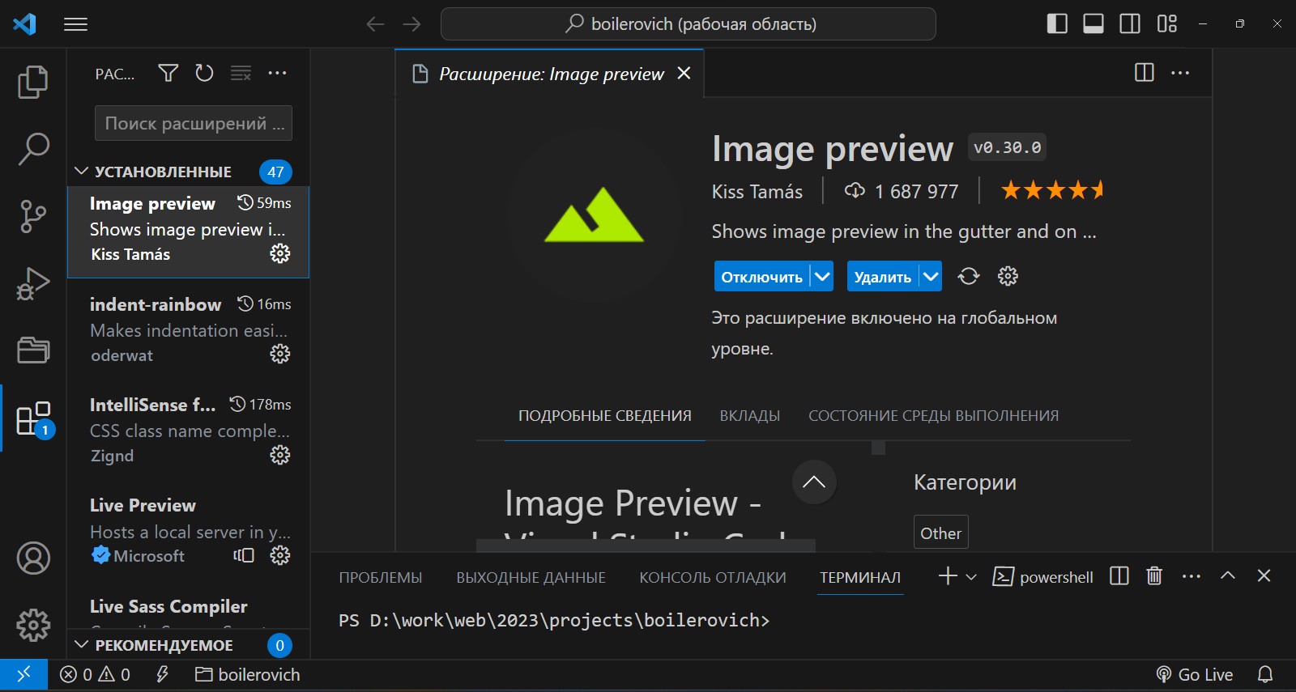Go forward in navigation history
Image resolution: width=1296 pixels, height=692 pixels.
[412, 24]
